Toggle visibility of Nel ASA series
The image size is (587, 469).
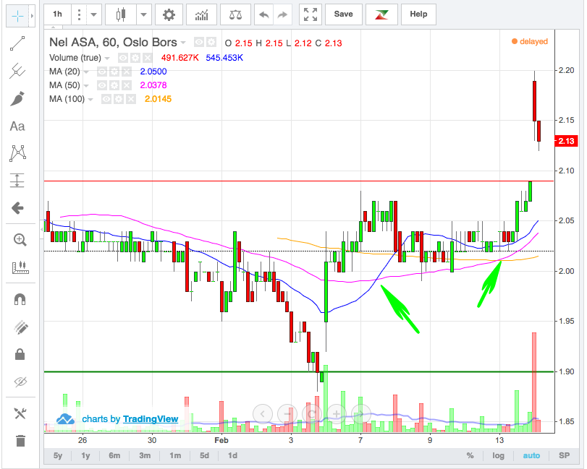point(199,42)
